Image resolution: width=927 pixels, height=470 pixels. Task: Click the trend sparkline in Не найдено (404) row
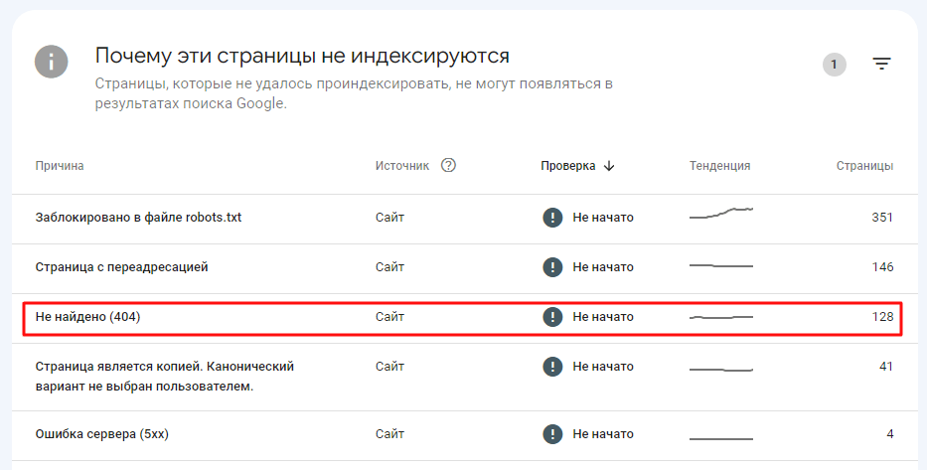point(721,317)
